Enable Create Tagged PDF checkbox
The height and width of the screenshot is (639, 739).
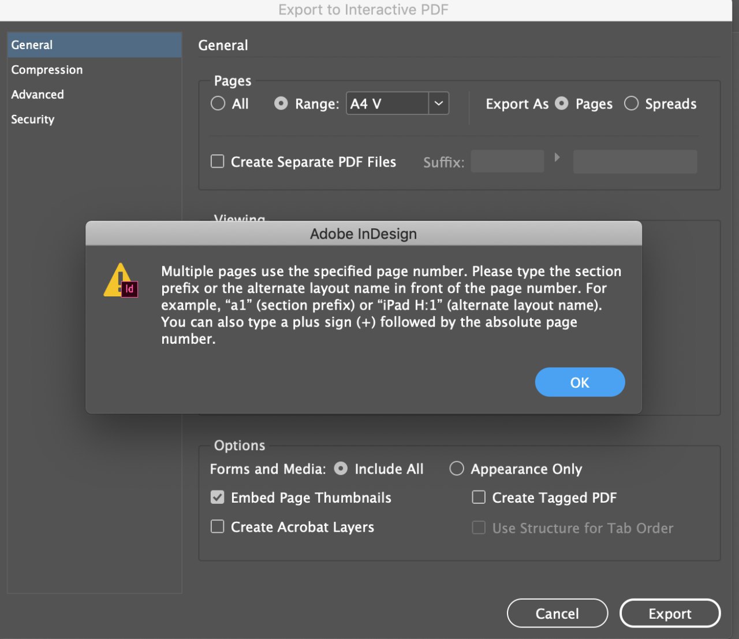479,497
